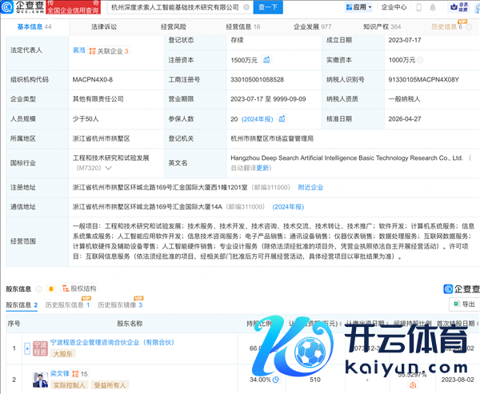
Task: Click the 查一下 search button
Action: 268,7
